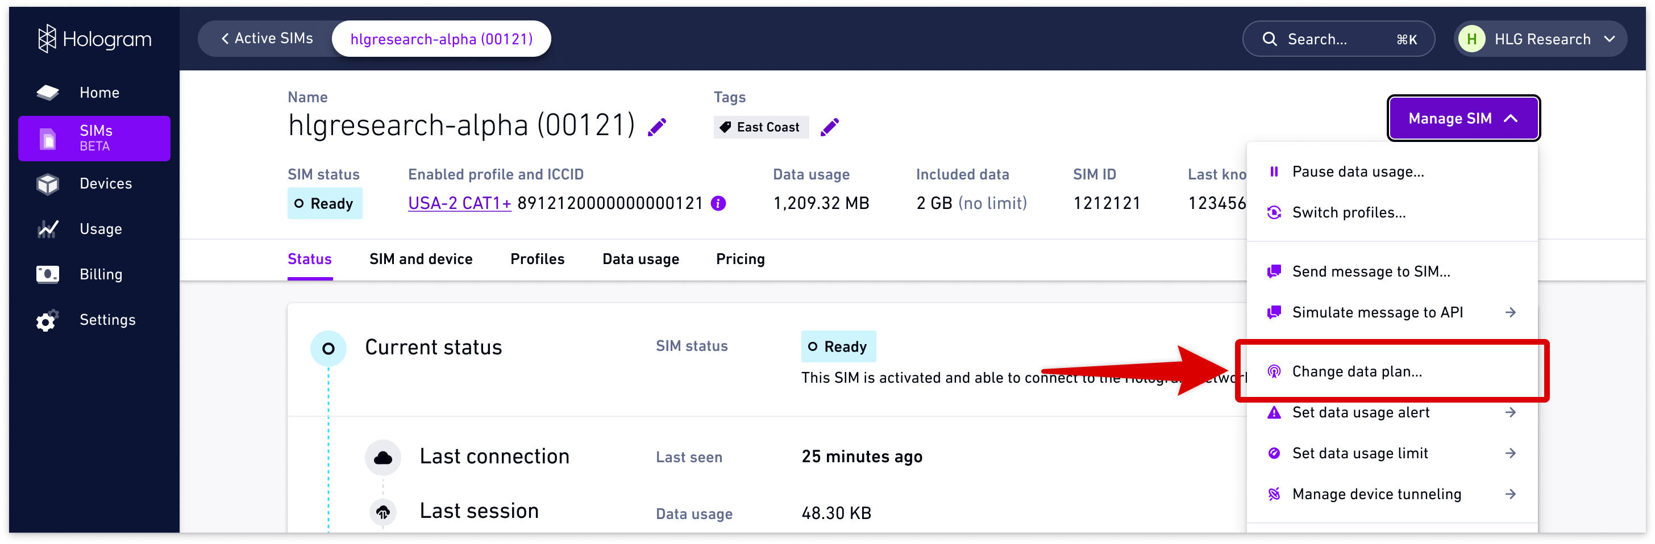Click the 2 GB (no limit) included data

point(971,204)
